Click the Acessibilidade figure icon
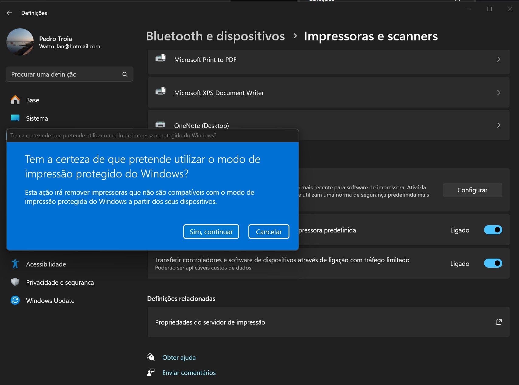The width and height of the screenshot is (519, 385). coord(15,264)
